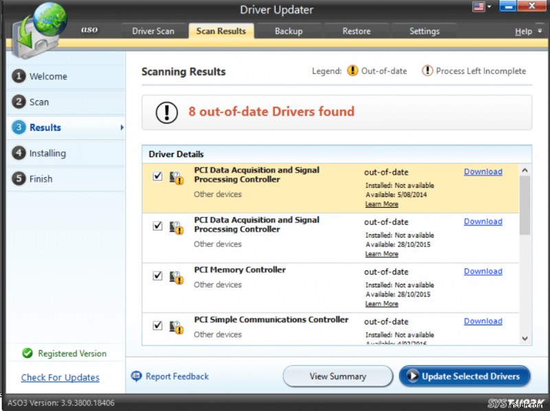Click the step 2 Scan number icon
Image resolution: width=550 pixels, height=411 pixels.
[x=19, y=102]
